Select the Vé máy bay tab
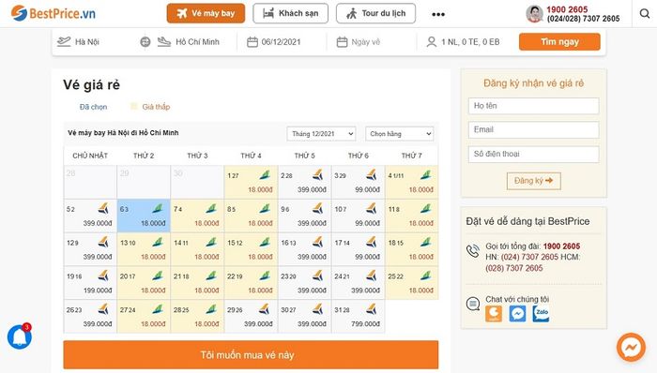657x373 pixels. pyautogui.click(x=206, y=13)
